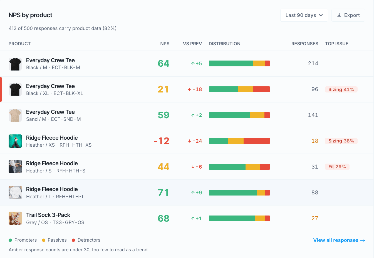
Task: Click the download icon in Export button
Action: click(x=339, y=15)
